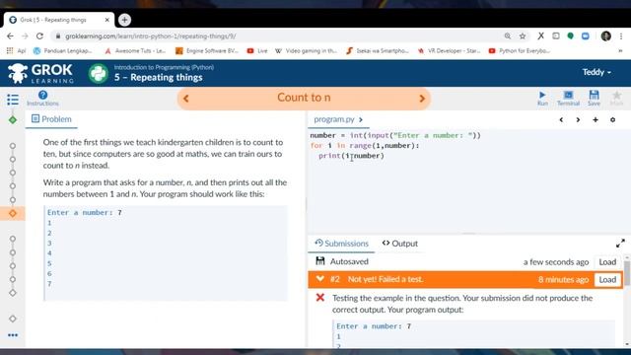The height and width of the screenshot is (355, 631).
Task: Open the Live YouTube bookmark
Action: [257, 50]
